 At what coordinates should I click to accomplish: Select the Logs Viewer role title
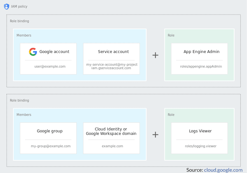(200, 131)
